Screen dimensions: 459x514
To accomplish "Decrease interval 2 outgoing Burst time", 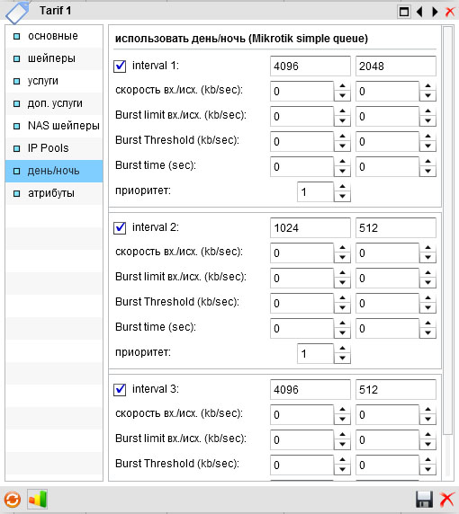I will pos(427,333).
